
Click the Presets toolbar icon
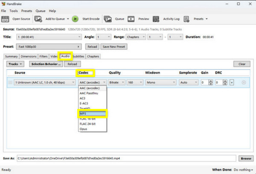coord(187,19)
